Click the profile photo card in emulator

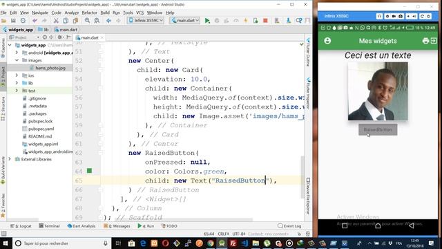coord(378,91)
